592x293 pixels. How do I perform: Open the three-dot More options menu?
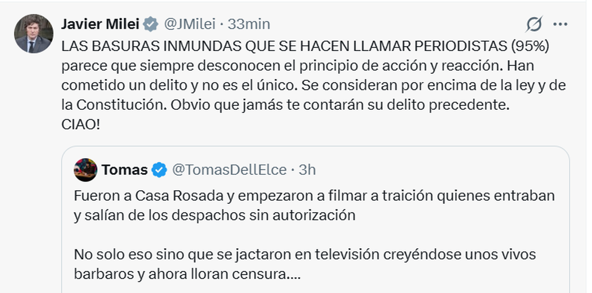click(560, 24)
